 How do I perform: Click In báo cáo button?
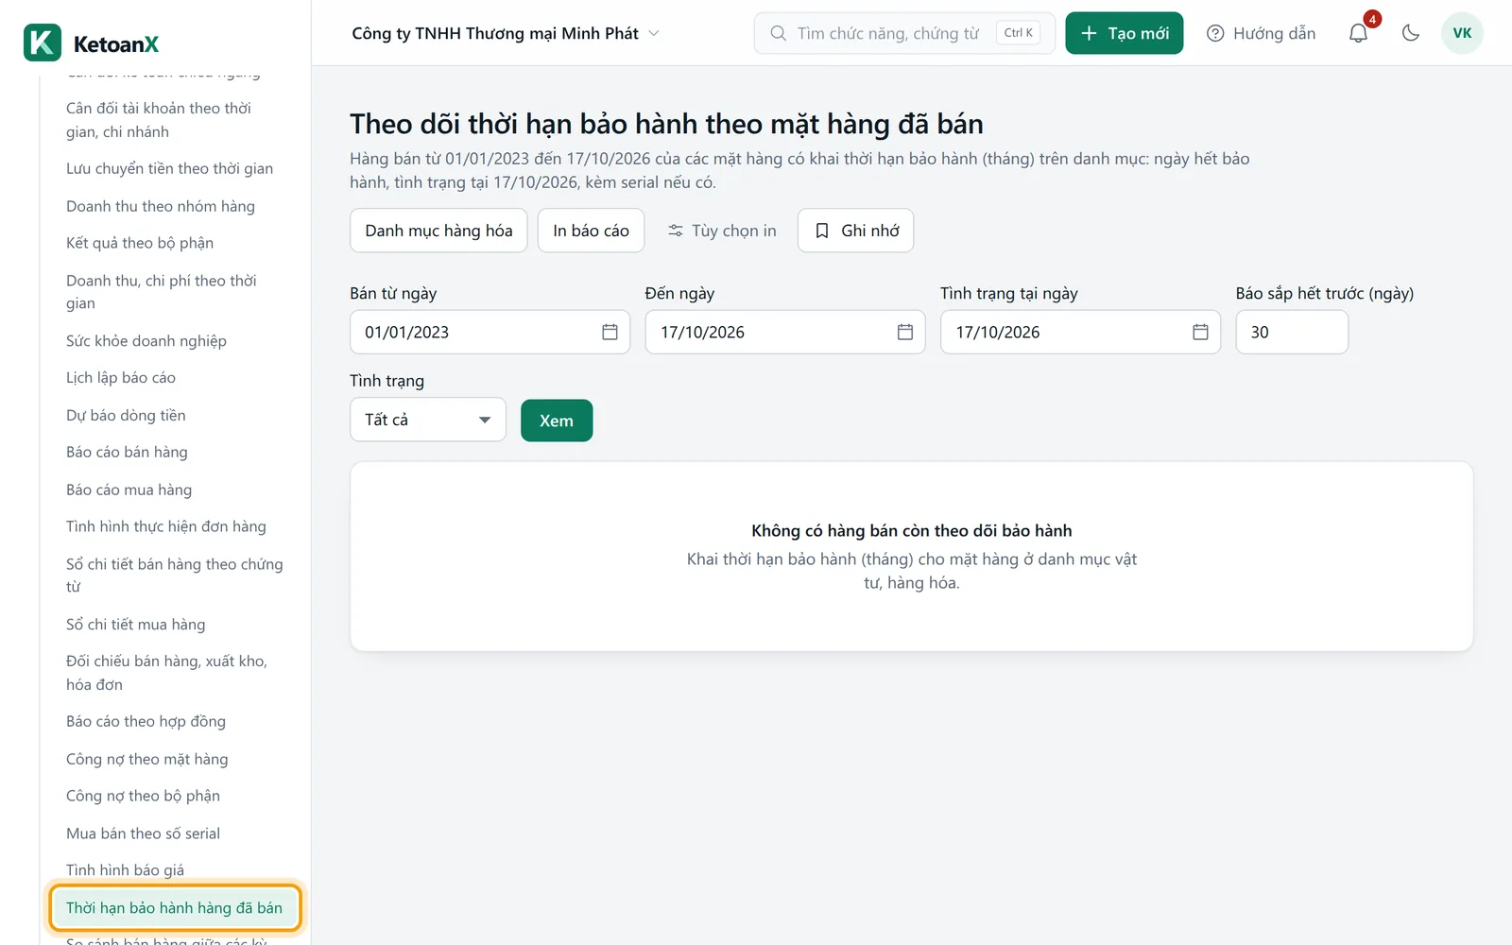point(591,231)
